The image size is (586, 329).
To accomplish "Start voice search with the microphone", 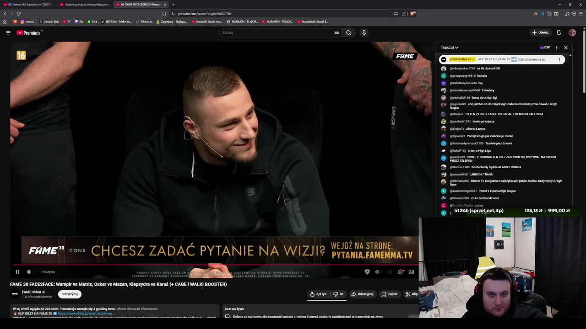I will click(x=364, y=32).
